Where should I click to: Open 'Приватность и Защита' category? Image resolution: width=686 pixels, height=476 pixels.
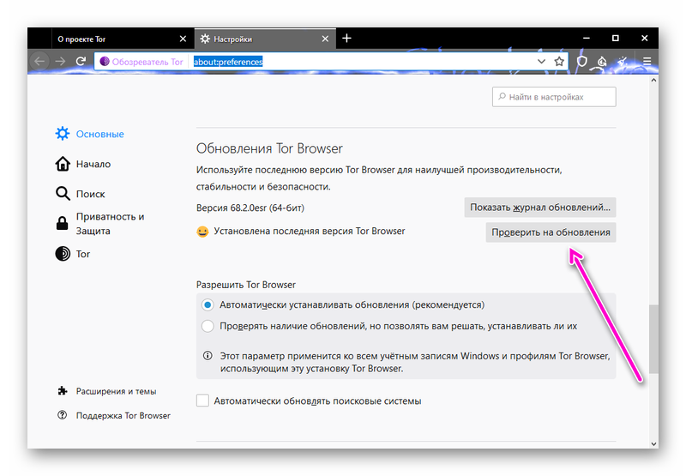pos(99,224)
